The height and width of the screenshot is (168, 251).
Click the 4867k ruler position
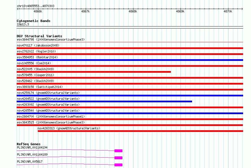click(x=85, y=11)
